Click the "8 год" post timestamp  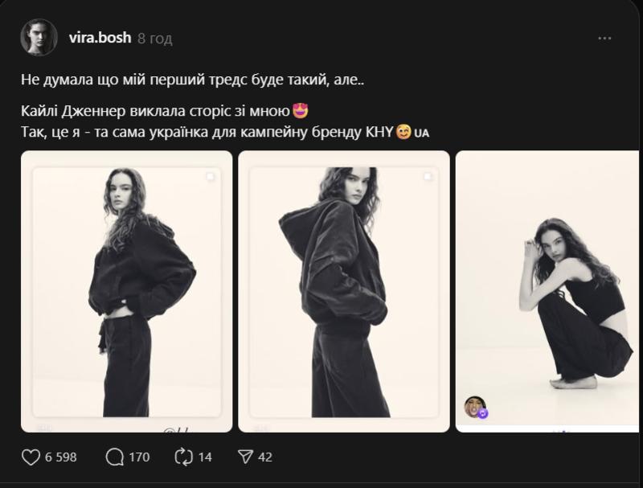[155, 39]
